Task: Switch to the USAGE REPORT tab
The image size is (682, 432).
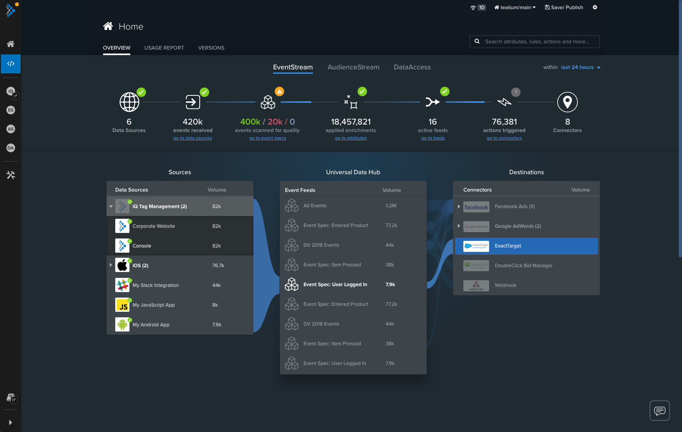Action: click(x=164, y=48)
